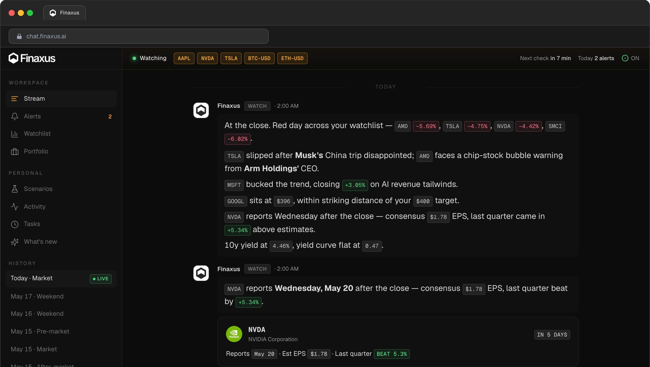The image size is (650, 367).
Task: Click the Finaxus logo in sidebar
Action: coord(32,58)
